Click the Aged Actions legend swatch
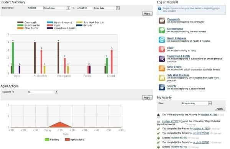 click(67, 139)
